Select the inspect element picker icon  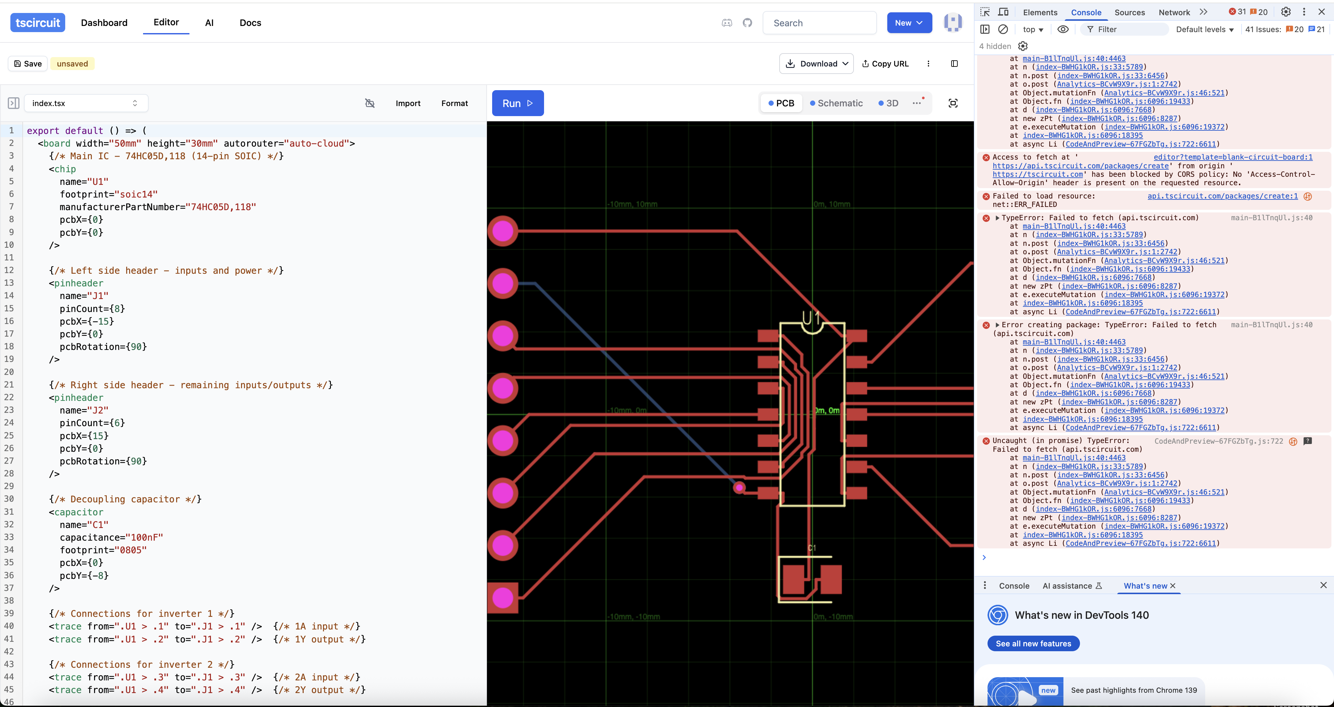point(985,12)
